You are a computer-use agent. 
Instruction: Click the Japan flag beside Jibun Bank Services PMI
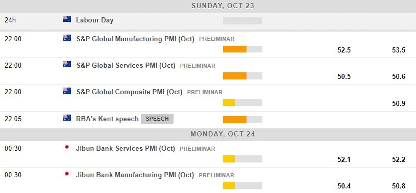(67, 148)
